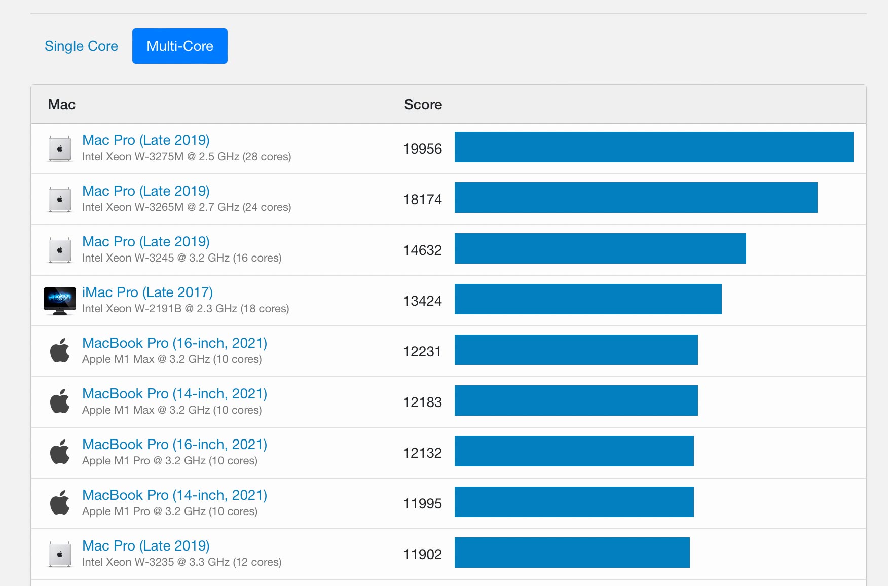The height and width of the screenshot is (586, 888).
Task: Open Mac Pro (Late 2019) 24 cores link
Action: pos(146,191)
